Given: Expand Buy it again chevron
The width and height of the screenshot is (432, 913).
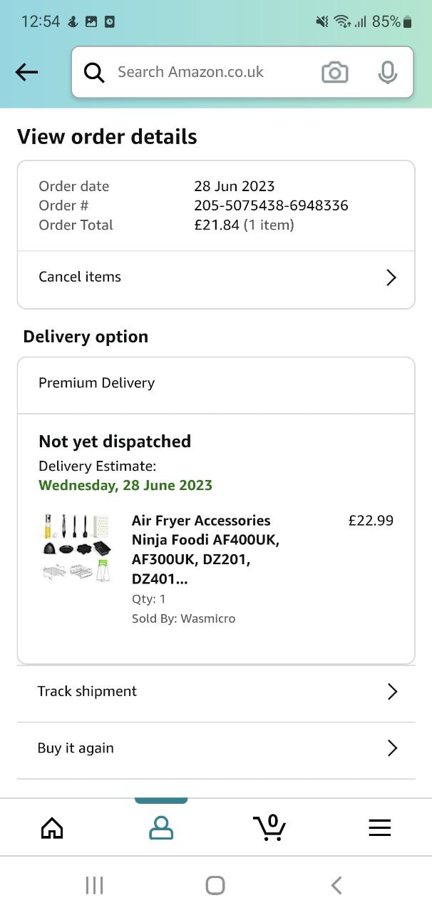Looking at the screenshot, I should pos(391,748).
